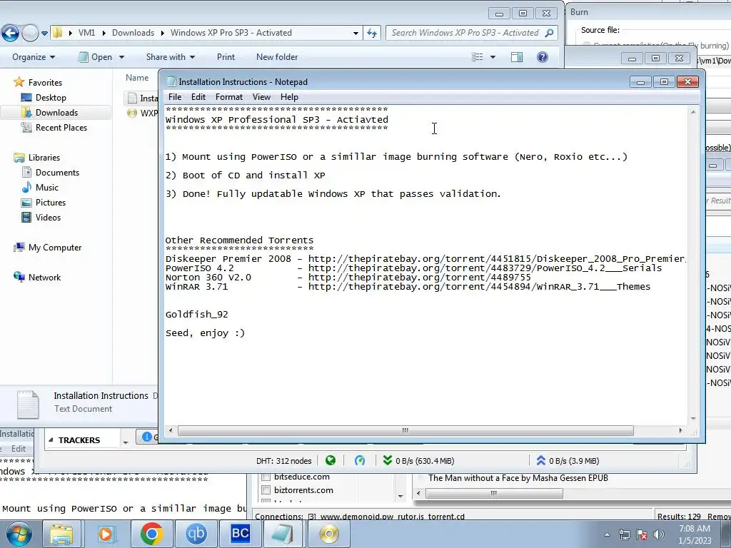Image resolution: width=731 pixels, height=548 pixels.
Task: Click Open button in Explorer toolbar
Action: click(x=96, y=57)
